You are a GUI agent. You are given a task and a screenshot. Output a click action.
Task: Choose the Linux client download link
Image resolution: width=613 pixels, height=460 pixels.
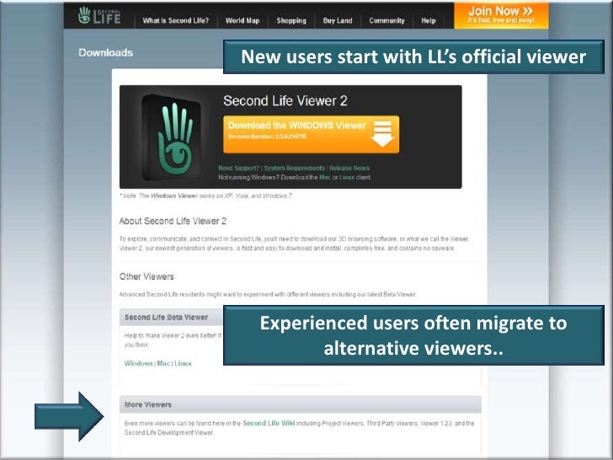pos(346,178)
